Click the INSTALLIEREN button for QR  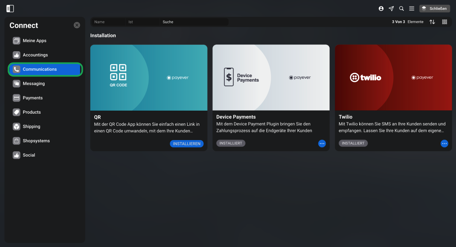coord(187,144)
